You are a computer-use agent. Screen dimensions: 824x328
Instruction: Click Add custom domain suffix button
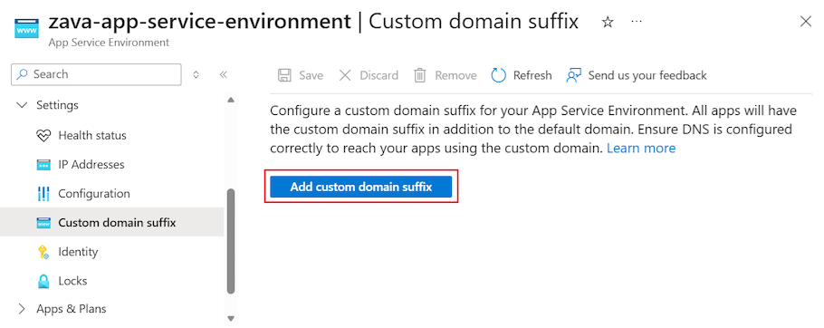(x=361, y=187)
